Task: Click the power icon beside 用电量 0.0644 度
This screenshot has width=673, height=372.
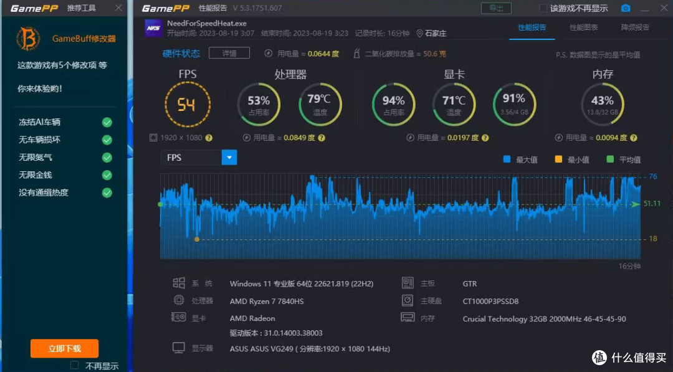Action: point(268,53)
